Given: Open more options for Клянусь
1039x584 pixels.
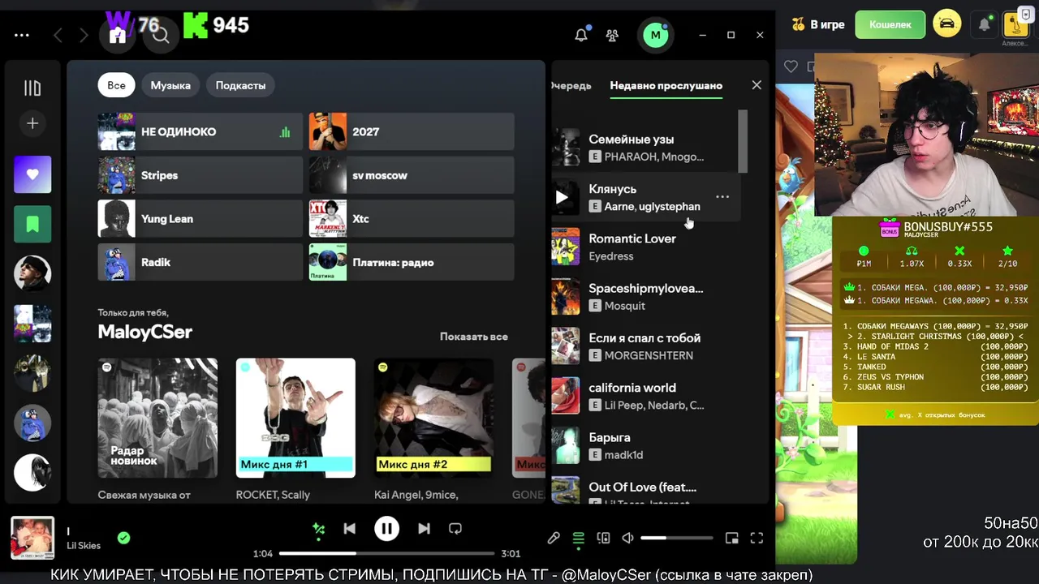Looking at the screenshot, I should coord(722,196).
